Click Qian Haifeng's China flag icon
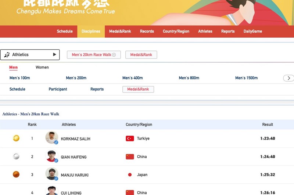The height and width of the screenshot is (195, 294). [130, 157]
